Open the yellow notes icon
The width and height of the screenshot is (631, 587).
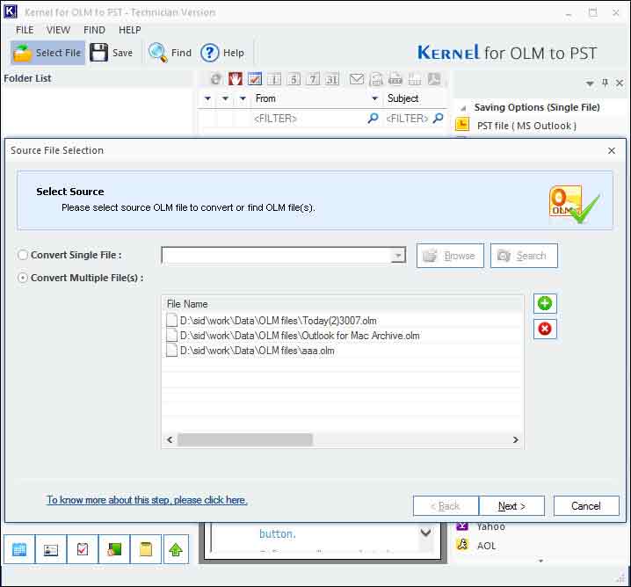146,549
